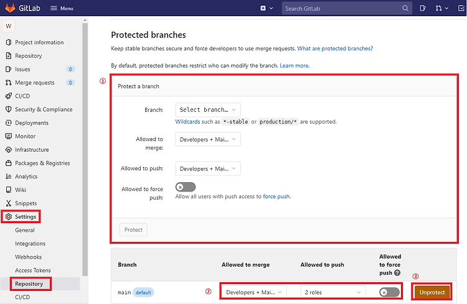The width and height of the screenshot is (467, 304).
Task: Open Issues in the sidebar
Action: (x=22, y=69)
